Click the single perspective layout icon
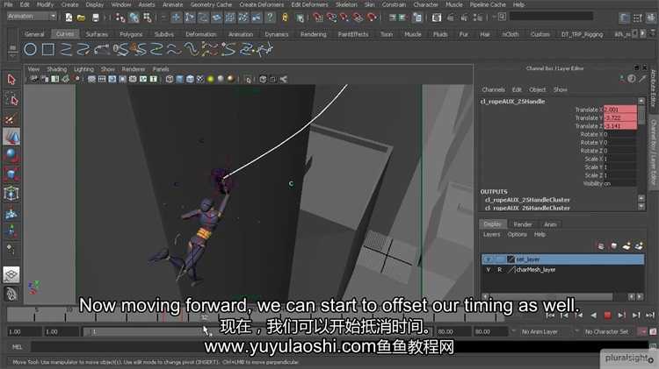 tap(11, 274)
